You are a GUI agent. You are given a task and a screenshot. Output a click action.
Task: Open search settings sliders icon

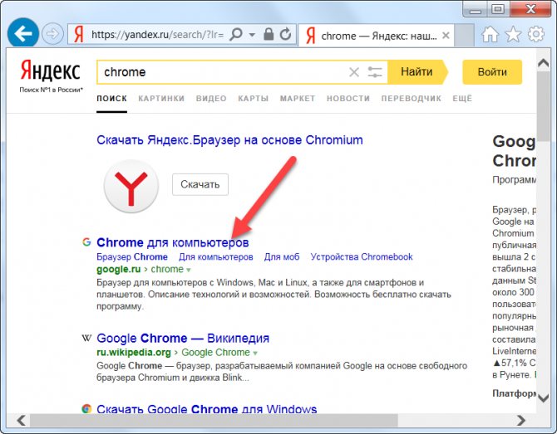coord(375,72)
